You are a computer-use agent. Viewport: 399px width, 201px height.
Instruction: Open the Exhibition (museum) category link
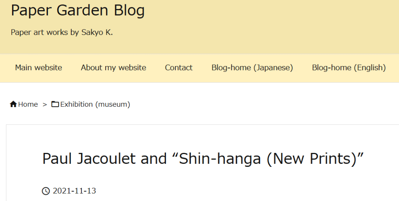click(95, 104)
